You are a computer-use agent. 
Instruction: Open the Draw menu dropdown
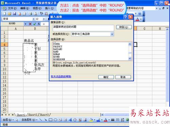(x=8, y=120)
